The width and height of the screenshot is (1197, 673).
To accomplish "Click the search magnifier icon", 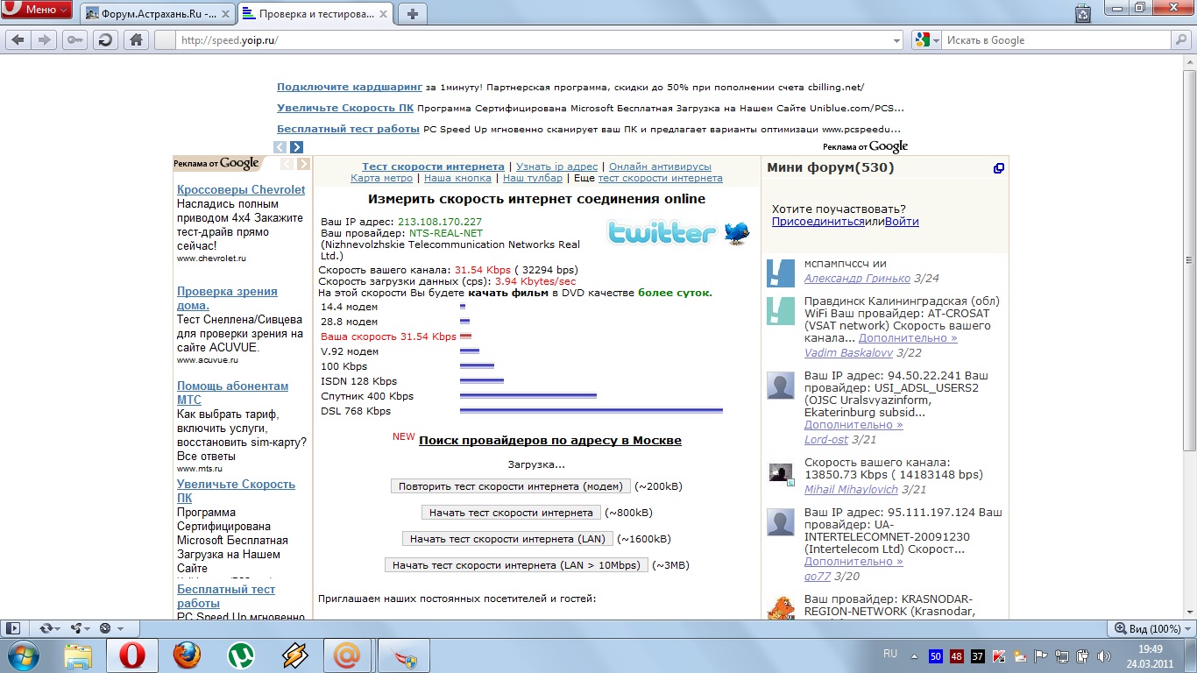I will pos(1180,40).
